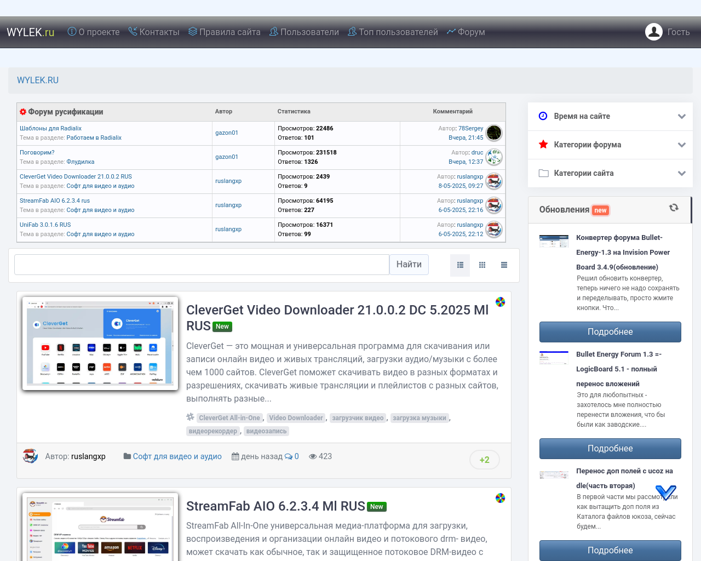Open Софт для видео и аудио category in article footer

tap(177, 456)
